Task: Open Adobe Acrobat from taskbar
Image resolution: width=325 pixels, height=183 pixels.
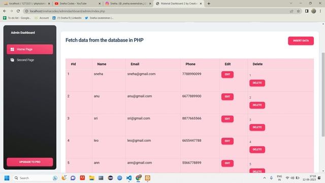Action: (82, 178)
